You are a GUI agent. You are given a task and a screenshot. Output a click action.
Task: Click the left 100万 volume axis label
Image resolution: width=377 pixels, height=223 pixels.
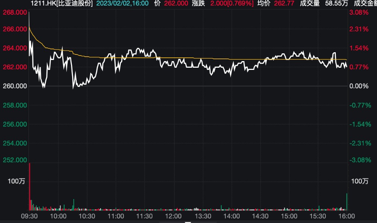pos(17,181)
